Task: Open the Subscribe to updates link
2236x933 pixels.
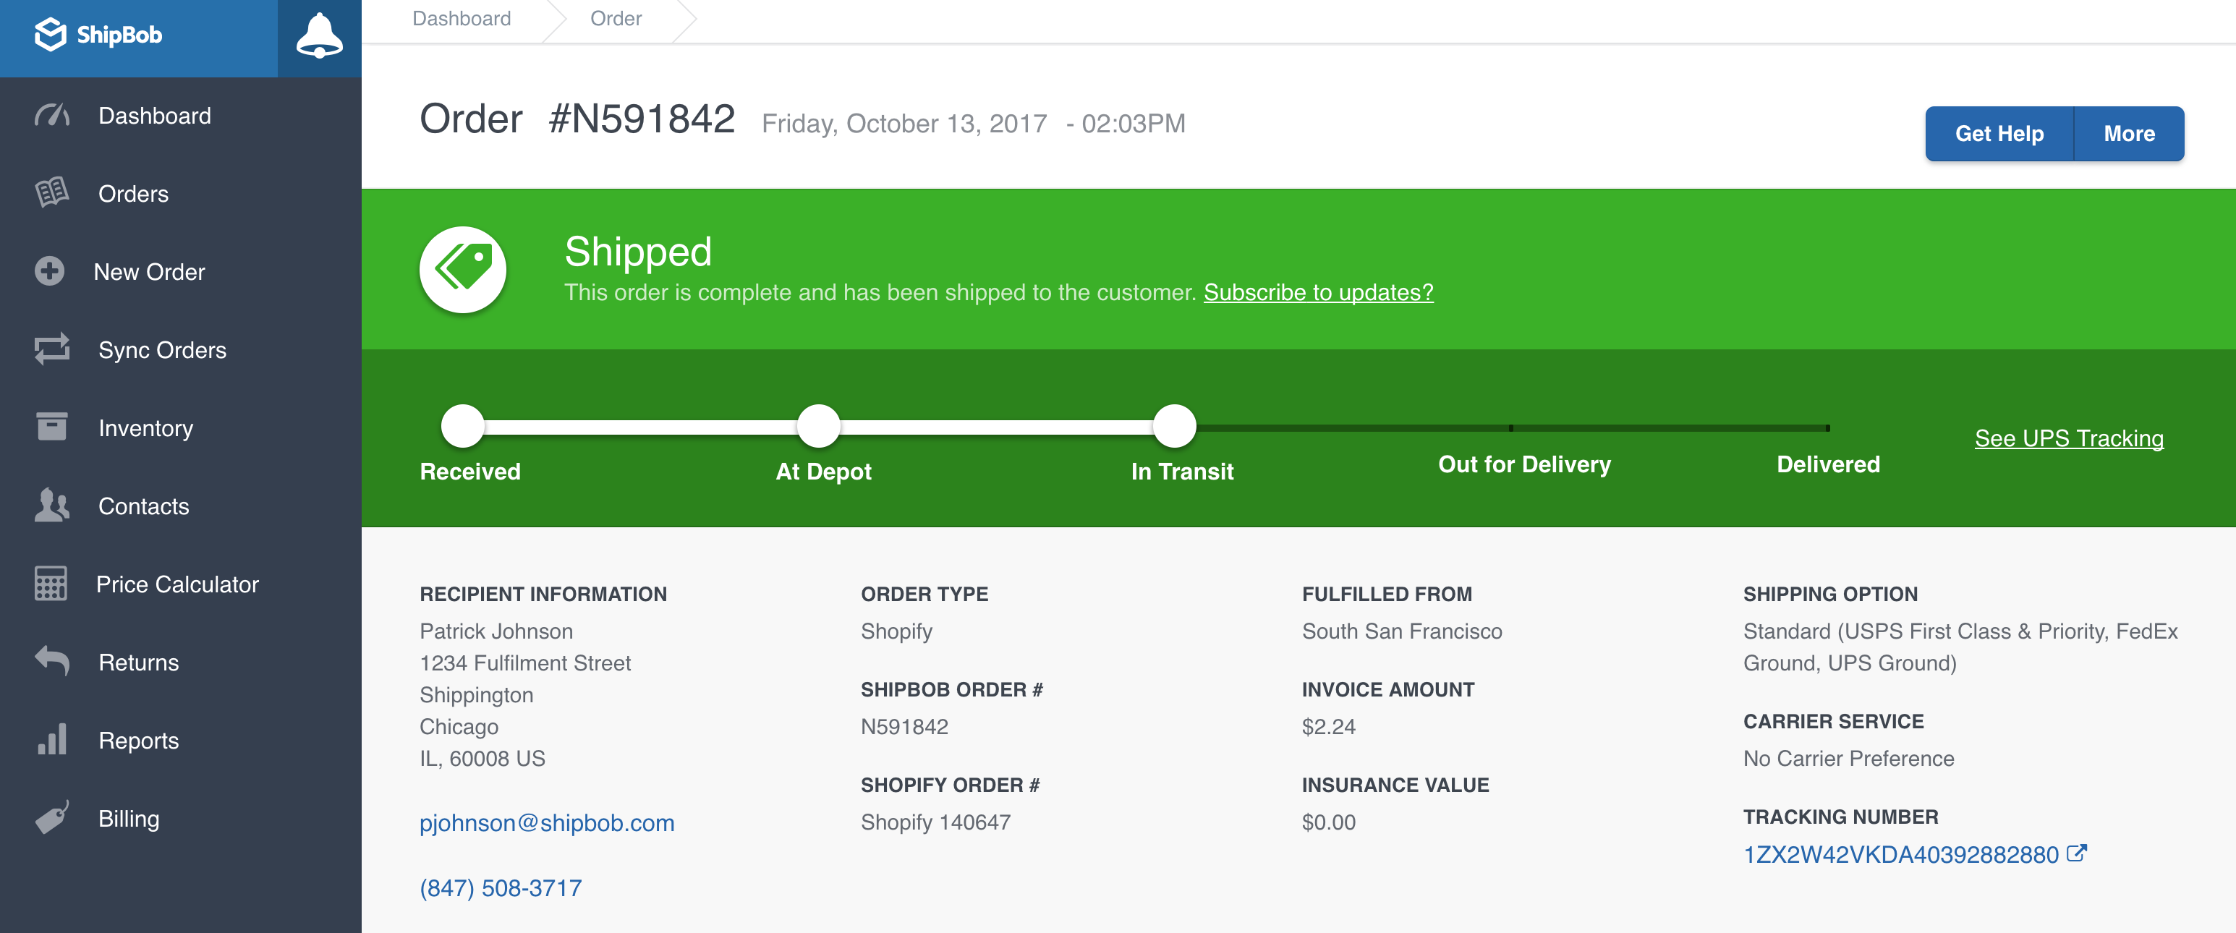Action: click(x=1319, y=292)
